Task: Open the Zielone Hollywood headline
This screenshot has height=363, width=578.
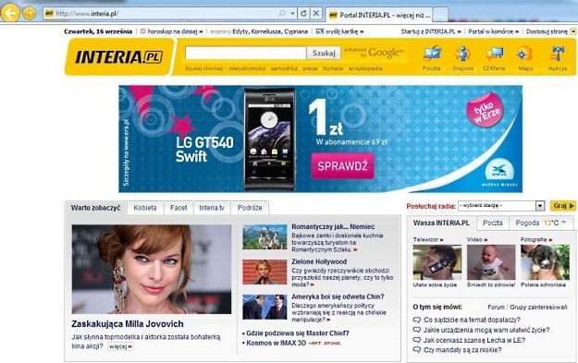Action: click(319, 261)
